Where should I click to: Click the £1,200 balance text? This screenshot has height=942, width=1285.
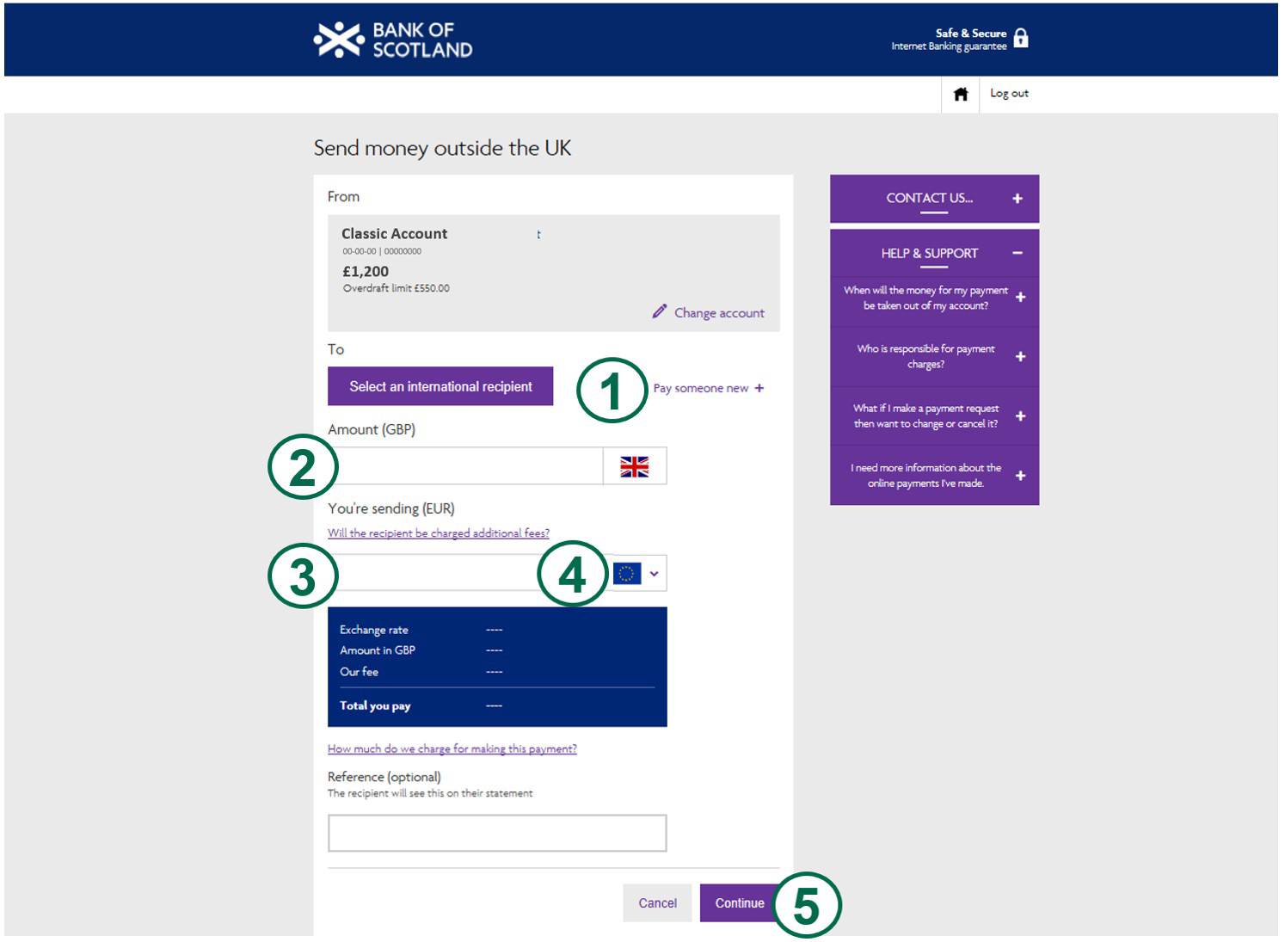click(366, 272)
